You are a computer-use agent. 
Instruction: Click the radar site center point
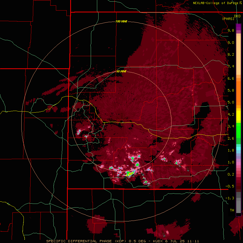point(122,121)
